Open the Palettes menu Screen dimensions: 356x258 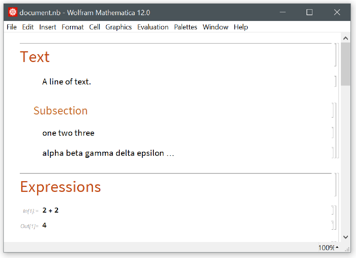click(x=186, y=27)
